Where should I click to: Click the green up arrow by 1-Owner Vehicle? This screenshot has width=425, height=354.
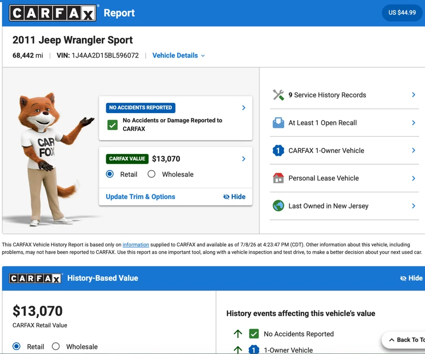pyautogui.click(x=238, y=350)
